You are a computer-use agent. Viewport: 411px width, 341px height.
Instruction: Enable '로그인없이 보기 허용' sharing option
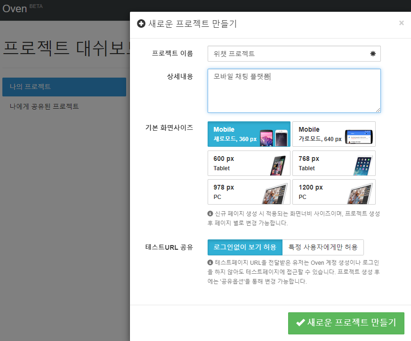tap(245, 247)
